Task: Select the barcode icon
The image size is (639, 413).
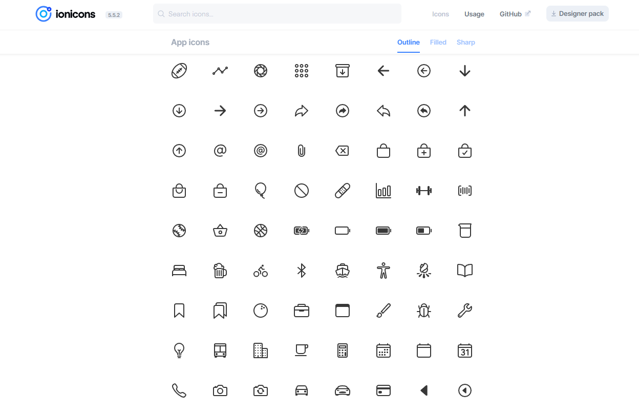Action: [x=465, y=191]
